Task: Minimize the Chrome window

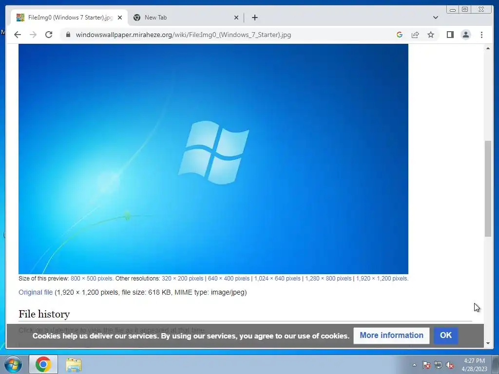Action: 453,10
